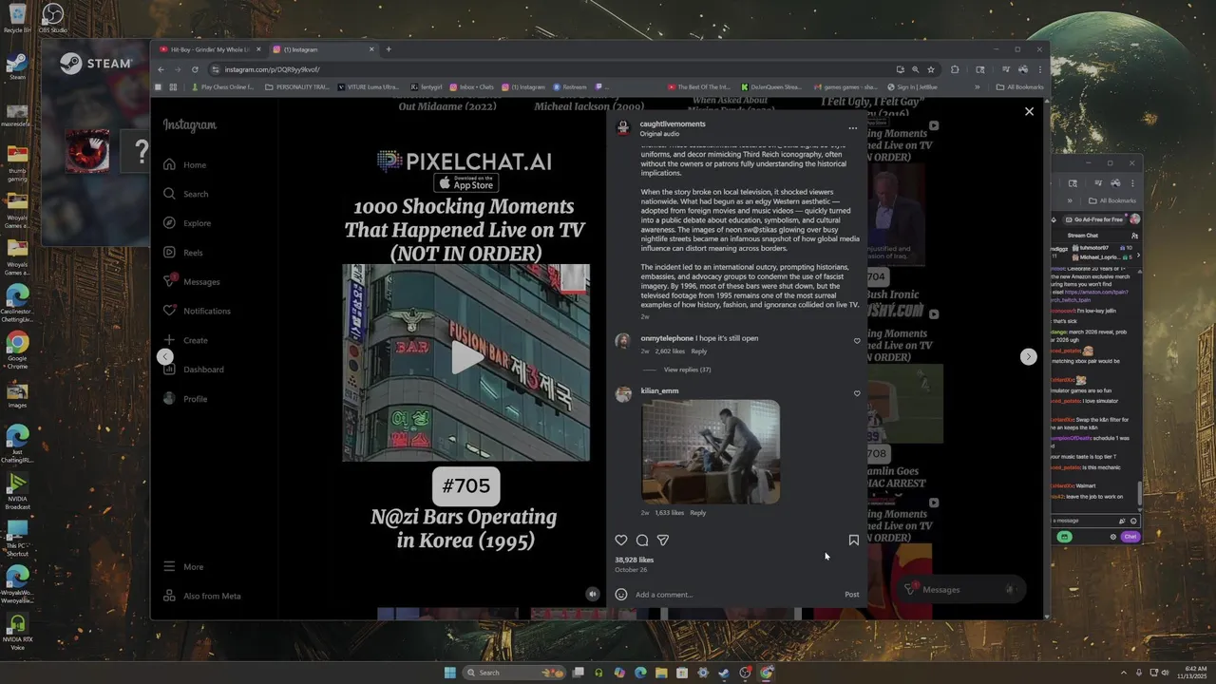Open the Chrome extensions puzzle icon
The height and width of the screenshot is (684, 1216).
point(955,69)
